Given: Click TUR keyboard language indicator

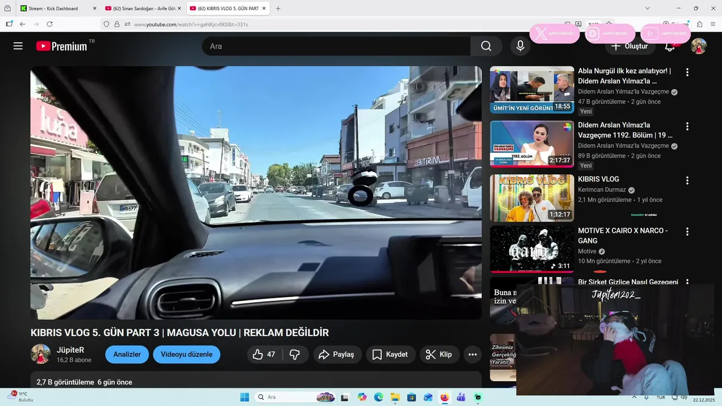Looking at the screenshot, I should click(660, 397).
